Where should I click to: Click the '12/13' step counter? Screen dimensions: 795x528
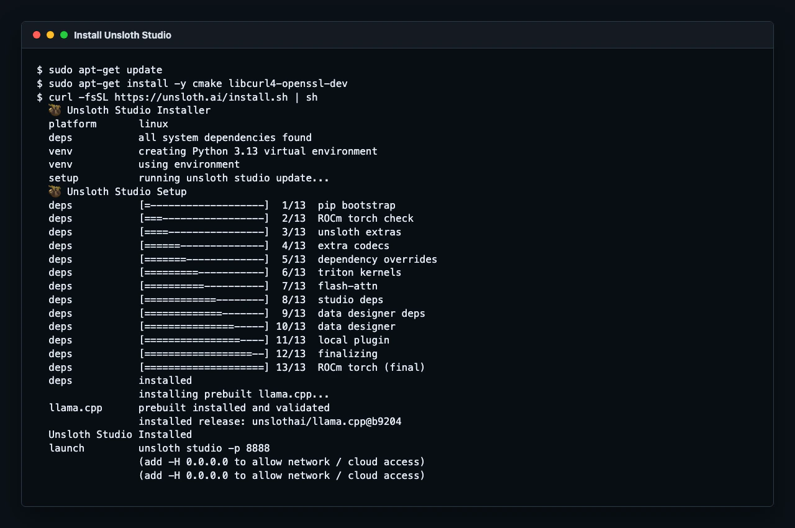point(291,354)
